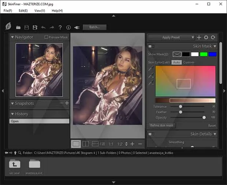Click the plug-in connector icon
227x185 pixels.
tap(77, 27)
